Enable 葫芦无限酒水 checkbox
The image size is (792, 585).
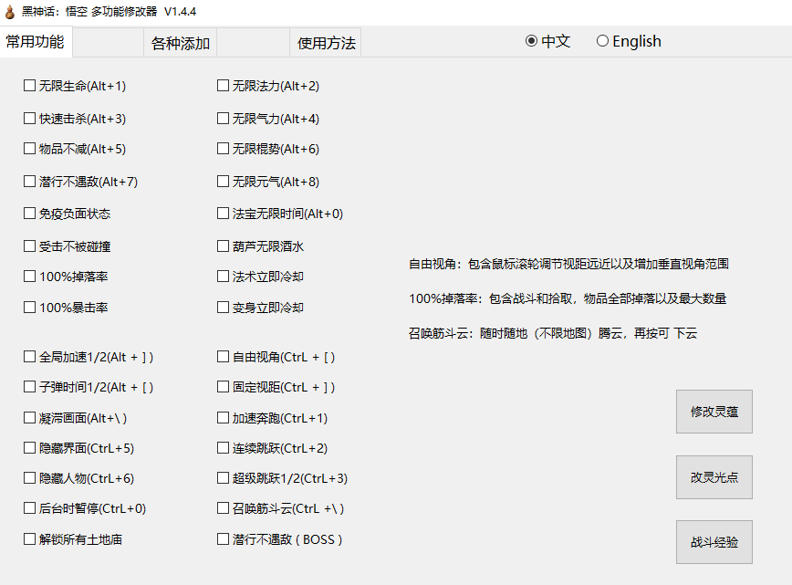click(x=223, y=246)
